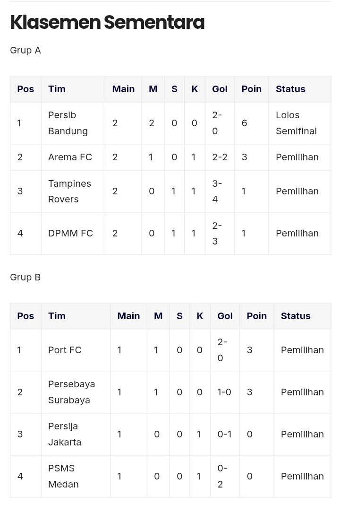Screen dimensions: 340x505
Task: Select the PSMS Medan team cell
Action: pos(76,476)
